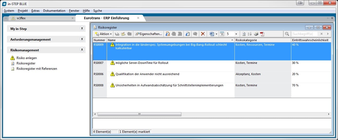Click the horizontal scrollbar in the table

pyautogui.click(x=139, y=114)
